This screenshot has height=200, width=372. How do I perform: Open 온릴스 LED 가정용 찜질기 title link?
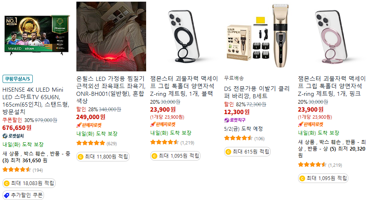[x=110, y=90]
